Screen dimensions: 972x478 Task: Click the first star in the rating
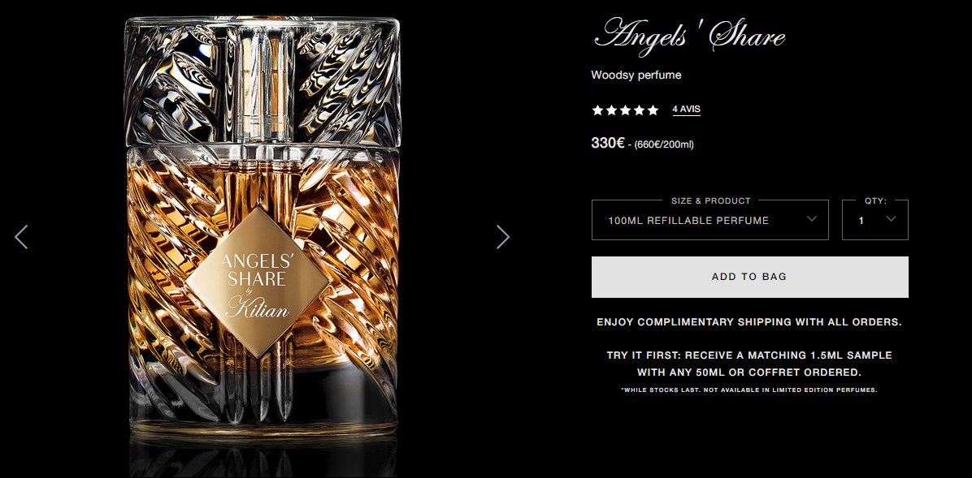(x=597, y=110)
